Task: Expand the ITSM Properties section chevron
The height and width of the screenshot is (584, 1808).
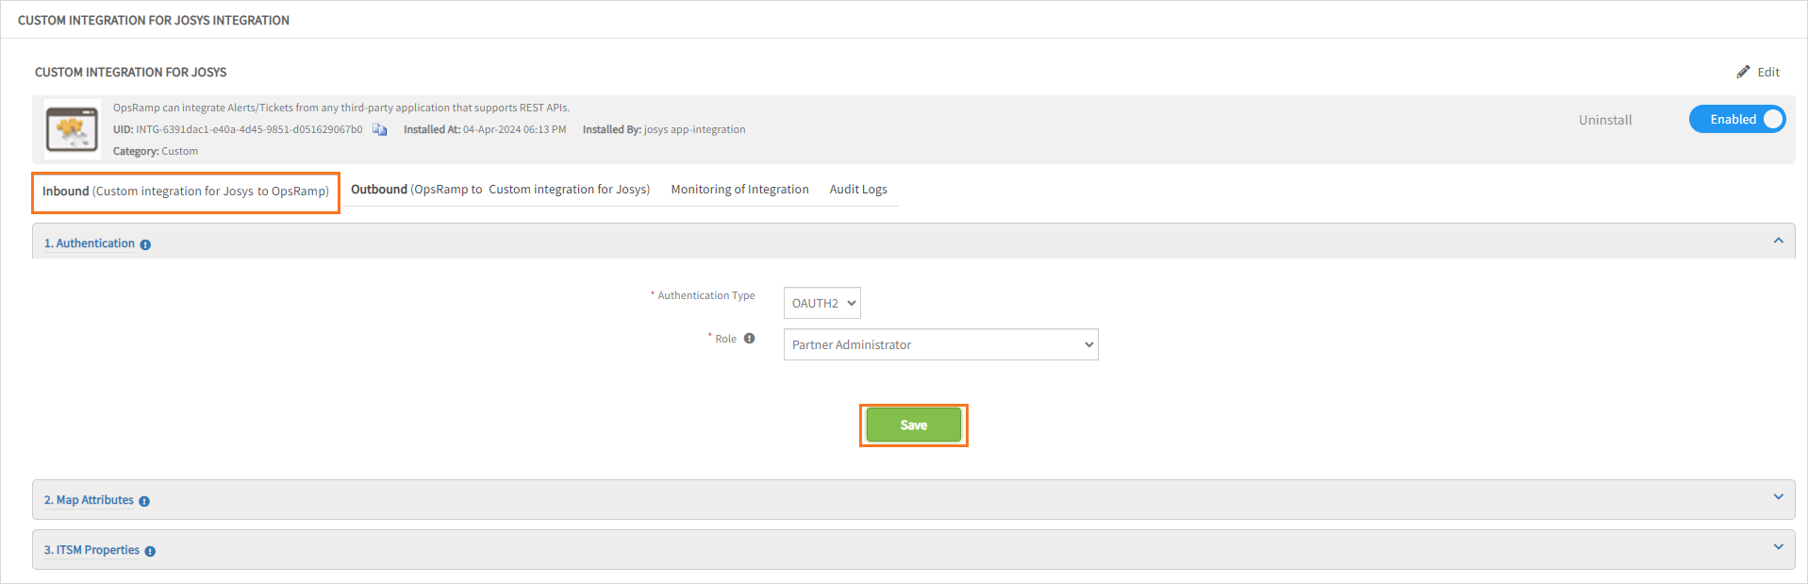Action: point(1778,546)
